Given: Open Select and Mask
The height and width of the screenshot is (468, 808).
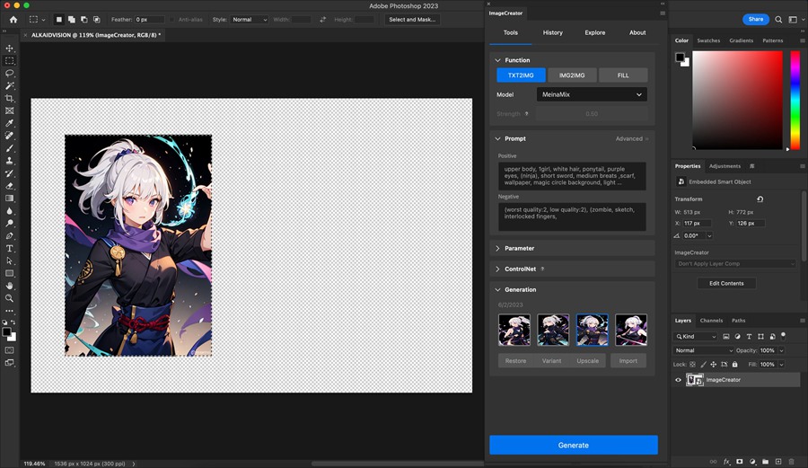Looking at the screenshot, I should point(412,20).
